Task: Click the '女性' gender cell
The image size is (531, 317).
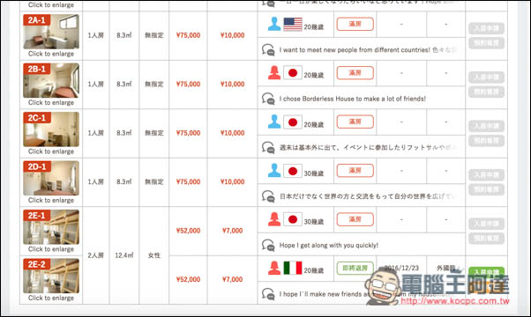Action: click(154, 255)
